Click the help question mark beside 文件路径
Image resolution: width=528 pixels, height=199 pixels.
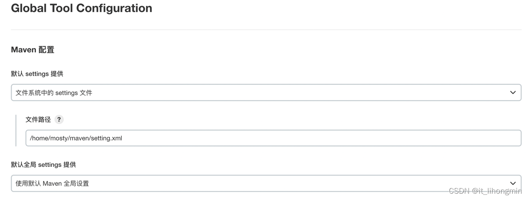coord(59,119)
